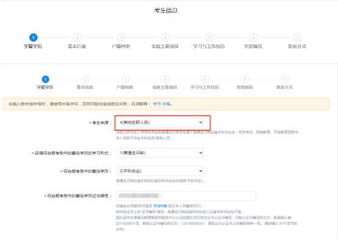Click the 最后学历证书编号 input field
This screenshot has height=244, width=338.
[186, 196]
